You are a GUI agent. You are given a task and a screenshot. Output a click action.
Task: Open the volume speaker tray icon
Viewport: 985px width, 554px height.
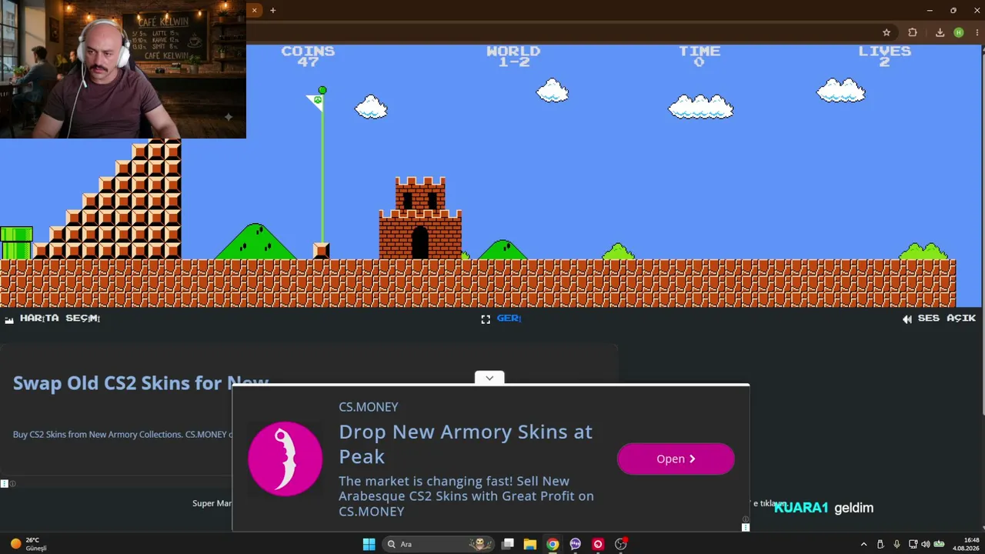point(926,544)
